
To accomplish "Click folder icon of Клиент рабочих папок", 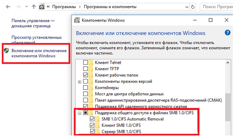I will pyautogui.click(x=90, y=75).
